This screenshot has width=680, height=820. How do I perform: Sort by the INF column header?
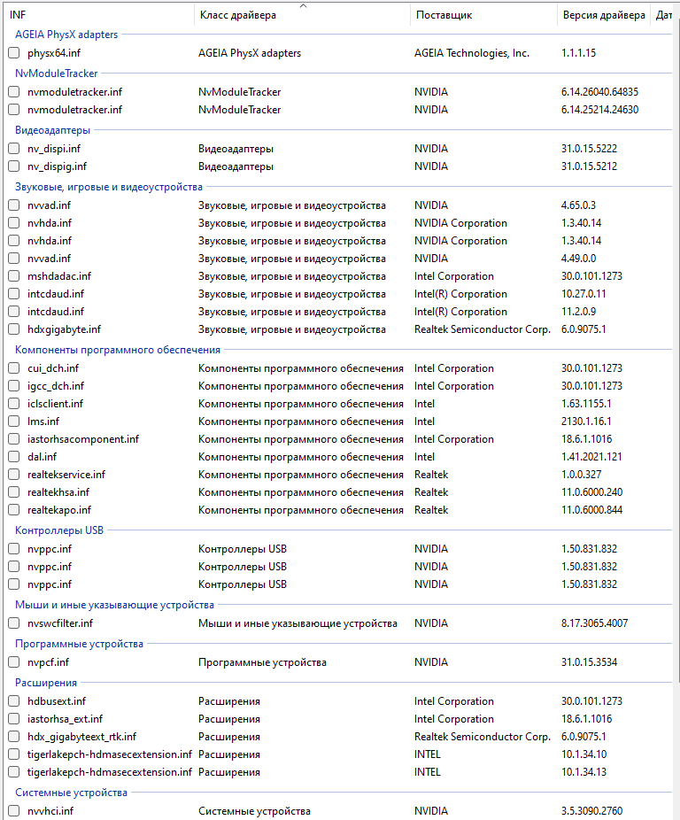(97, 15)
